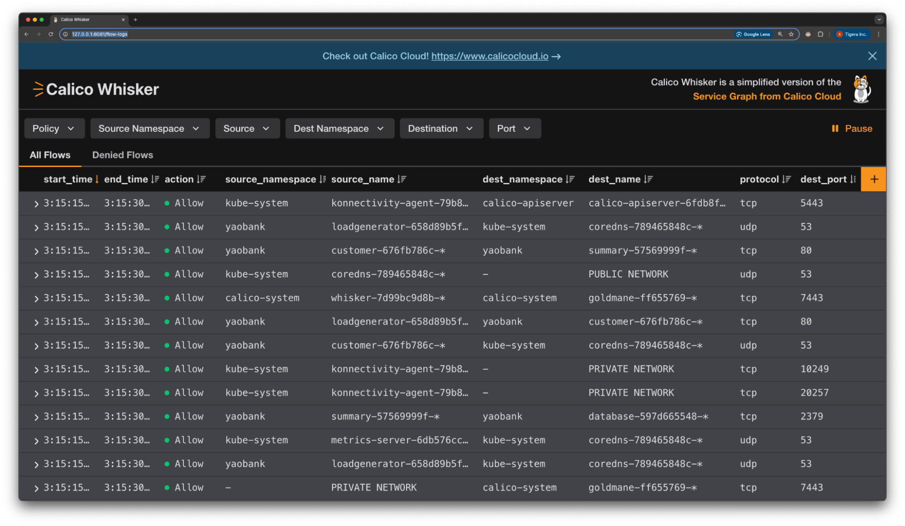Click the metrics-server-6db576cc source cell

(x=400, y=440)
